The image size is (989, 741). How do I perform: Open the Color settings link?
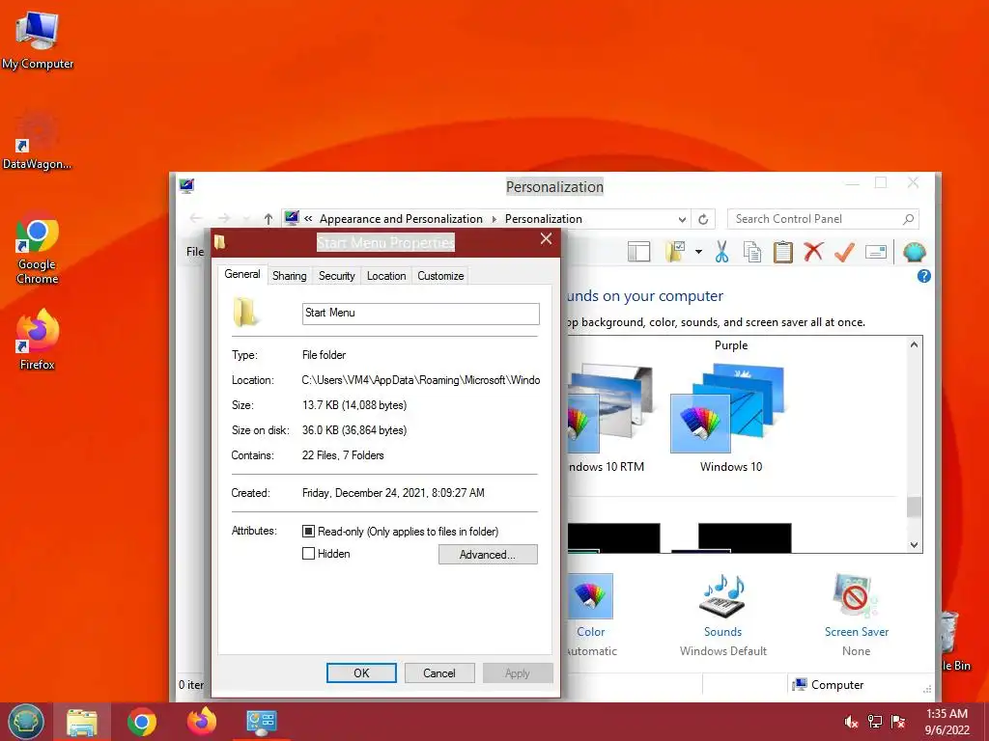tap(590, 631)
